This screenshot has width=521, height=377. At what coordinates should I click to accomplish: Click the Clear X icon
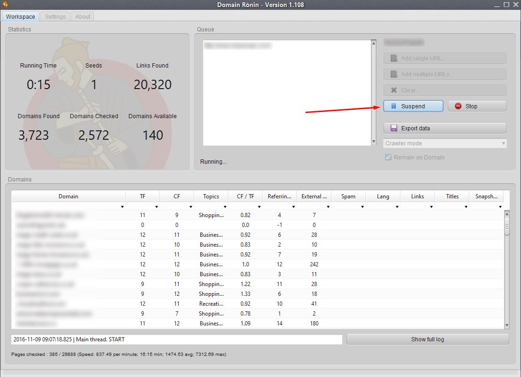394,90
